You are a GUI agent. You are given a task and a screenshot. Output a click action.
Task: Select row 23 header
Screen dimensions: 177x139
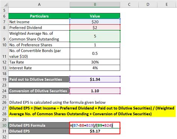4,85
